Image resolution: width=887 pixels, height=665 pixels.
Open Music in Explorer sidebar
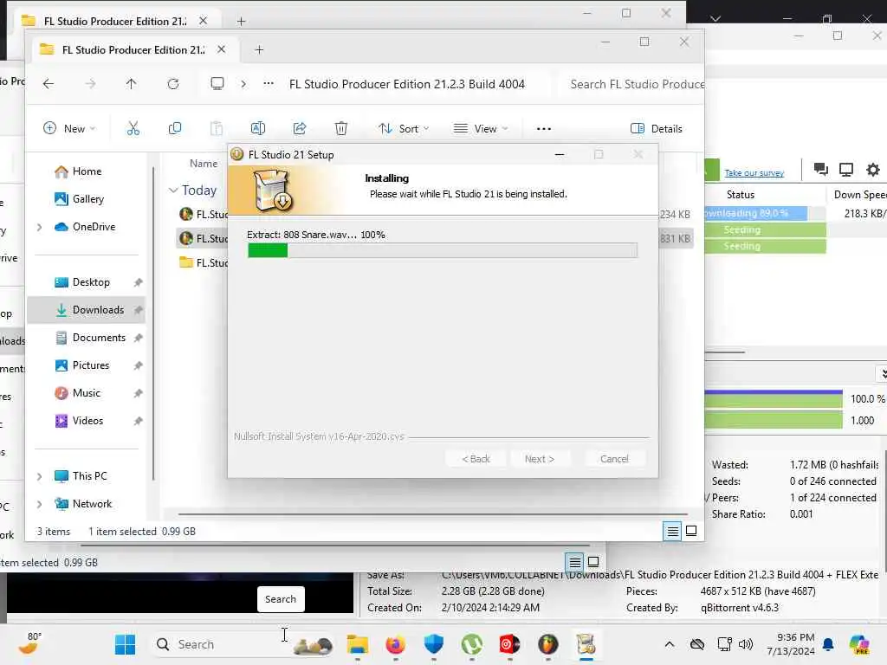click(x=86, y=393)
